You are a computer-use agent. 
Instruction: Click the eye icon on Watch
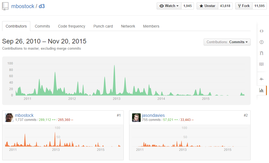coord(162,6)
